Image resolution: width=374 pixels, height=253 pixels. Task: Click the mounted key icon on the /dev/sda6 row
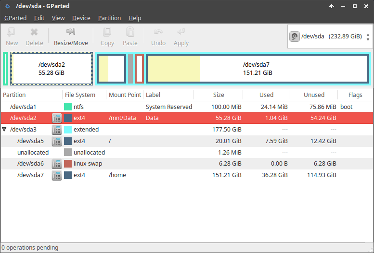point(57,164)
